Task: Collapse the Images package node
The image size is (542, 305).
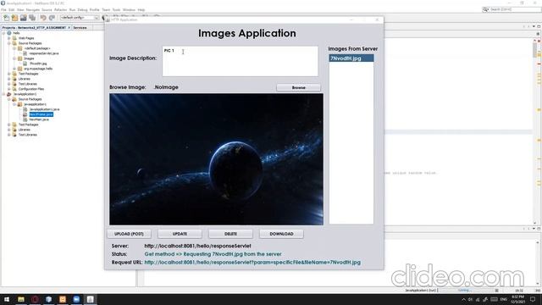Action: tap(14, 58)
